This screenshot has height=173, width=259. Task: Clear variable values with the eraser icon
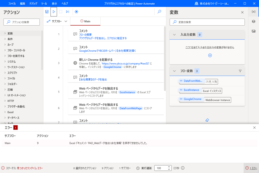(207, 120)
